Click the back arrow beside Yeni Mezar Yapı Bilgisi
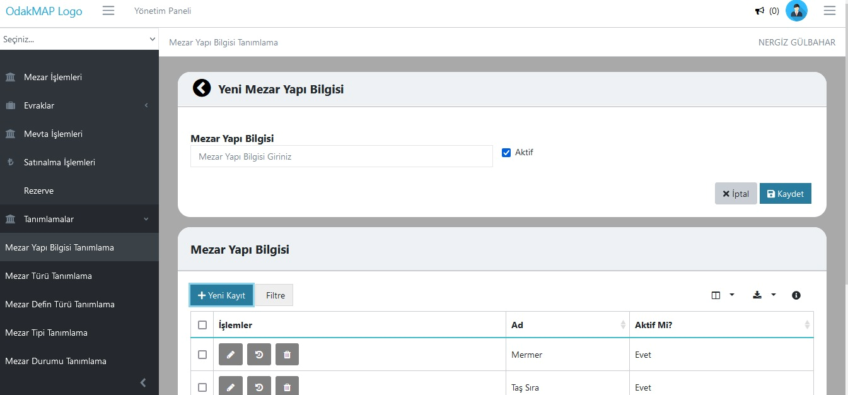 [202, 88]
